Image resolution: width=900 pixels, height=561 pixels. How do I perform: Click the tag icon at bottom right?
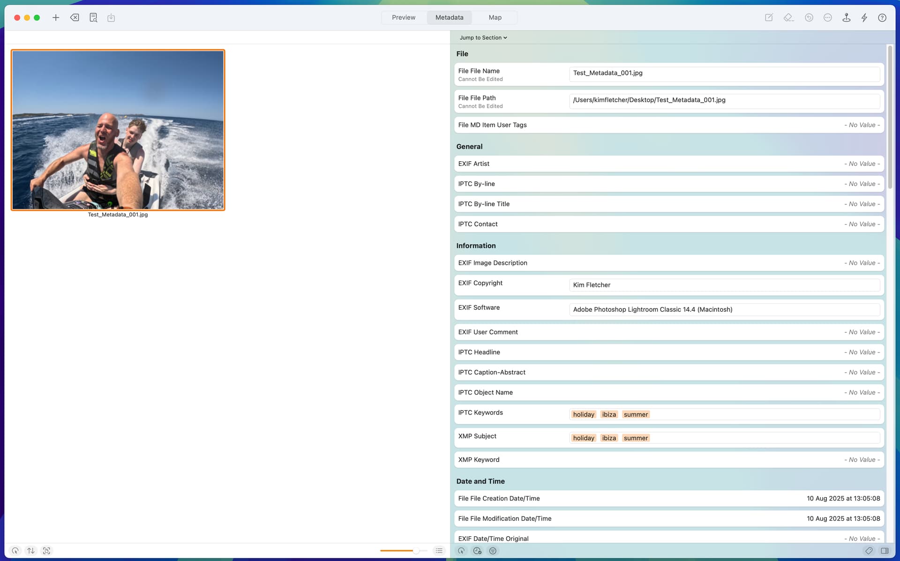[x=869, y=551]
